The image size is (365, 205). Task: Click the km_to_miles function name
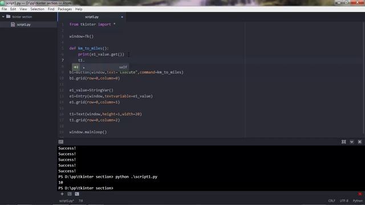[x=90, y=48]
